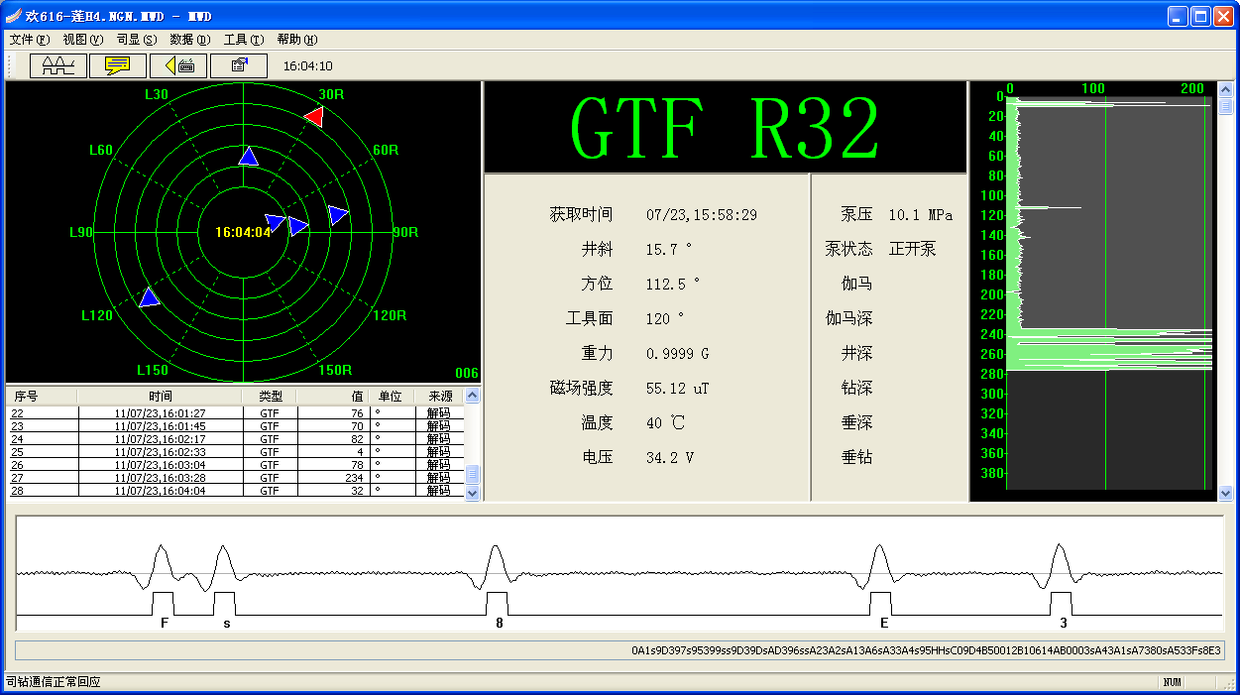Click the 006 counter on the dial
This screenshot has height=695, width=1240.
click(x=467, y=374)
